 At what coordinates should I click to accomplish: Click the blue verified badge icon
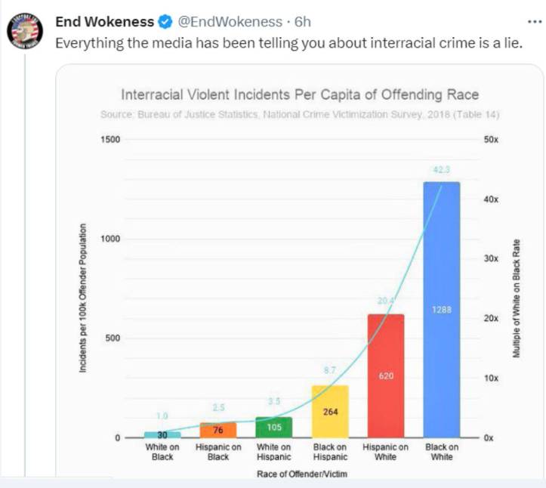[x=165, y=22]
